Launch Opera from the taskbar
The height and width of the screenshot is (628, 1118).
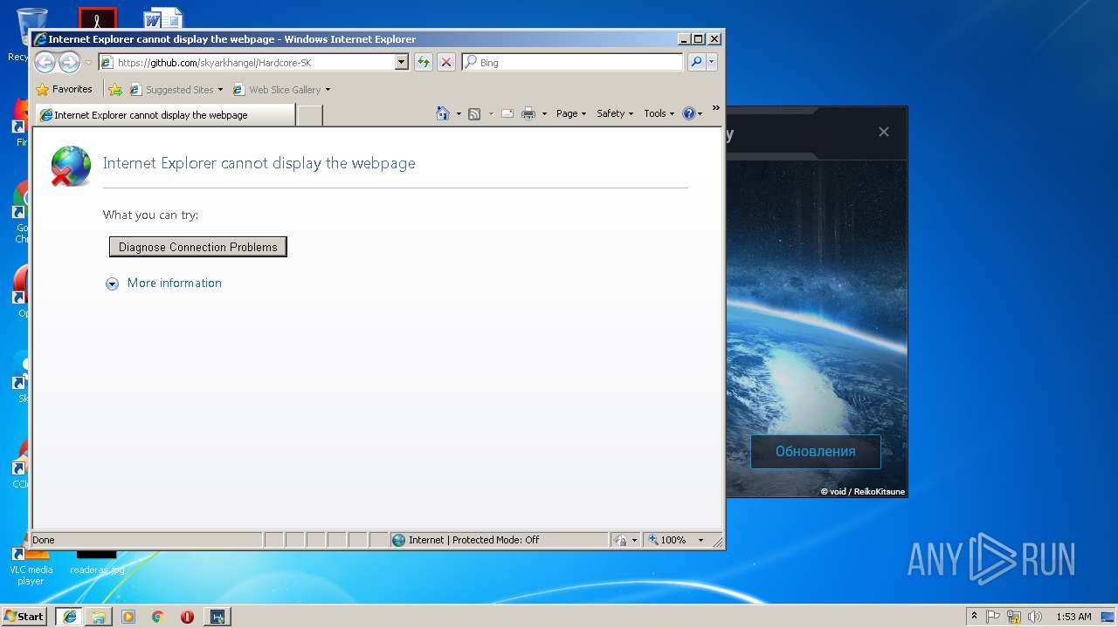click(x=187, y=617)
